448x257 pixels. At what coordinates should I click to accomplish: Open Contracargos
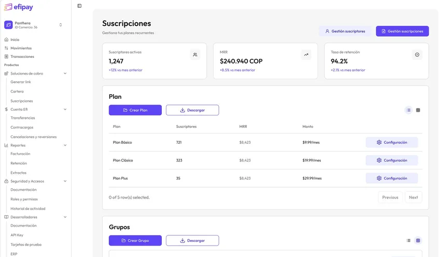[22, 127]
